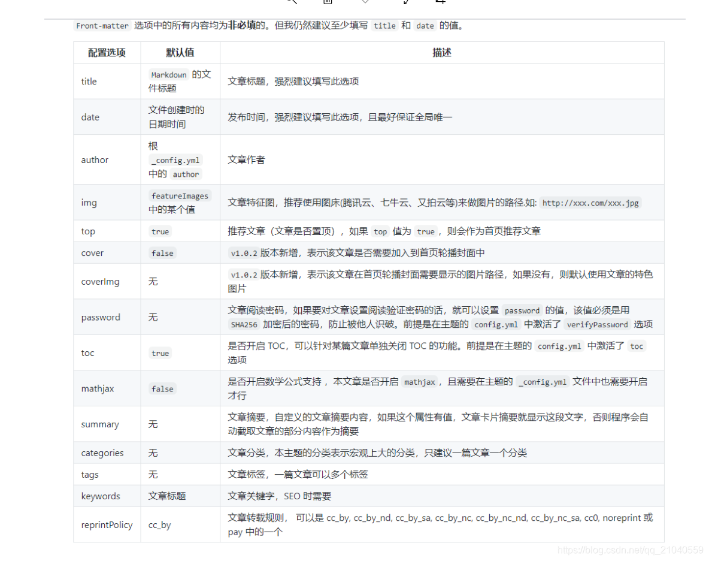The width and height of the screenshot is (709, 561).
Task: Click the Front-matter code badge in the intro
Action: [102, 26]
